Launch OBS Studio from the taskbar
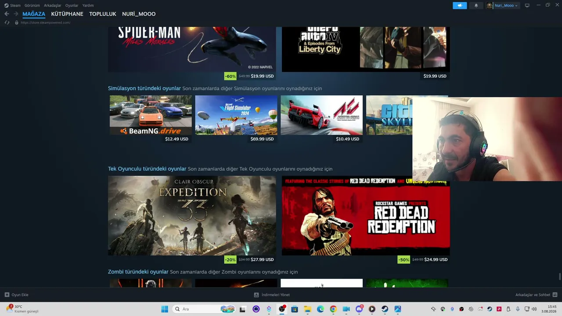 (x=282, y=309)
